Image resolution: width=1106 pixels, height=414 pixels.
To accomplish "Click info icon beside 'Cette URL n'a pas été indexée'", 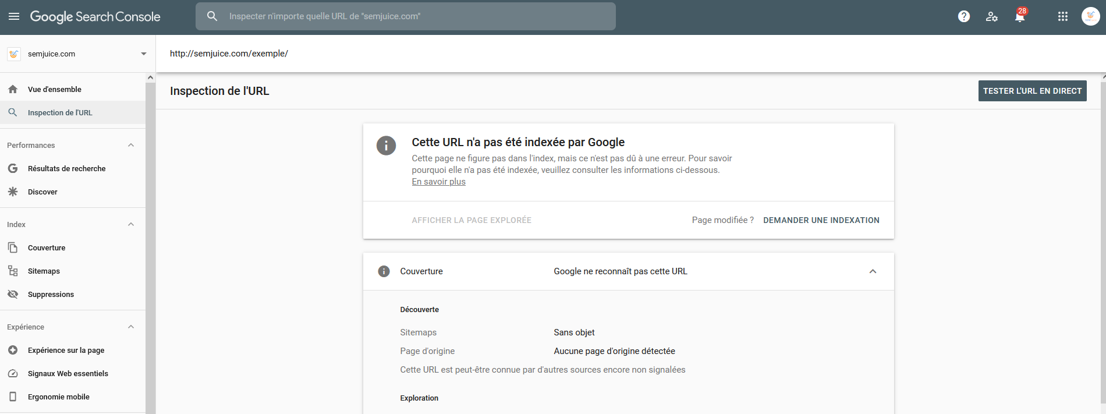I will point(386,145).
